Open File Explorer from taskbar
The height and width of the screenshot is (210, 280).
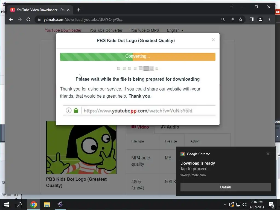(47, 205)
